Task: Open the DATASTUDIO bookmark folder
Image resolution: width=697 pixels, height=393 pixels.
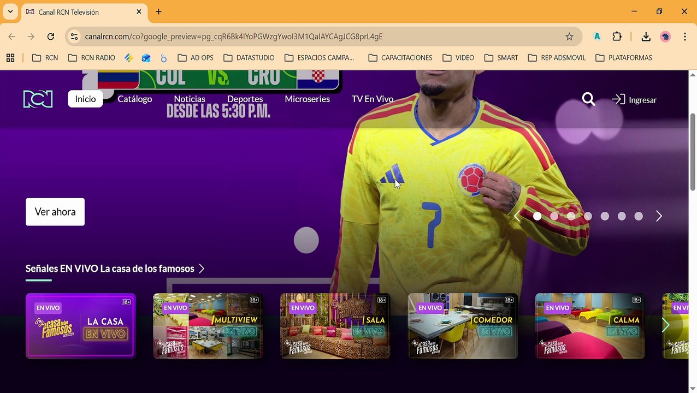Action: pyautogui.click(x=249, y=57)
